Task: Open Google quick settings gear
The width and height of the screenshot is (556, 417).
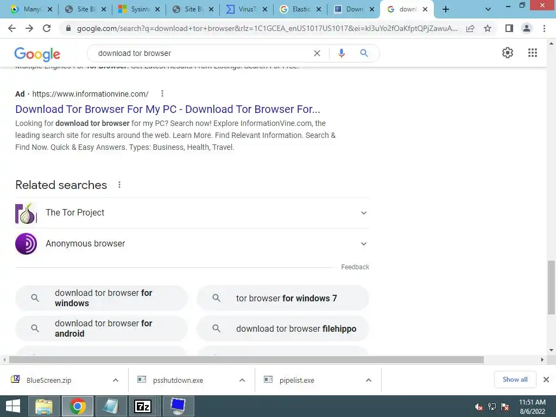Action: pyautogui.click(x=508, y=53)
